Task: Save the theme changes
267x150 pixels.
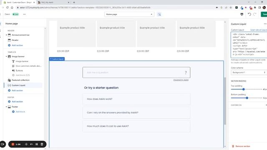Action: tap(264, 14)
